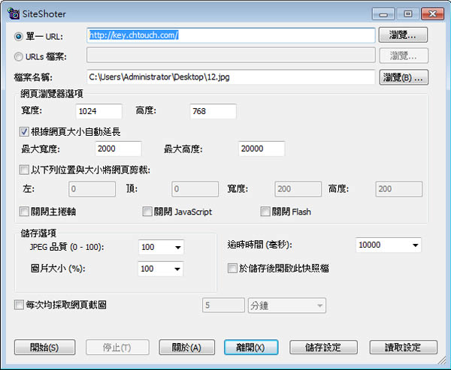This screenshot has height=370, width=451.
Task: Click the 單一 URL input field
Action: (231, 35)
